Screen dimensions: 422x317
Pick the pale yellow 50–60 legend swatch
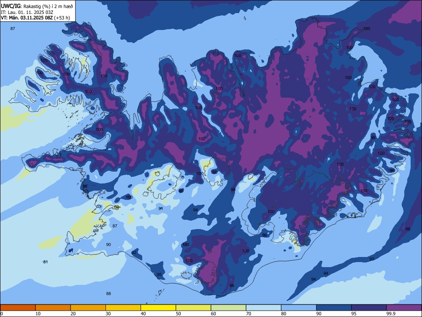(194, 308)
